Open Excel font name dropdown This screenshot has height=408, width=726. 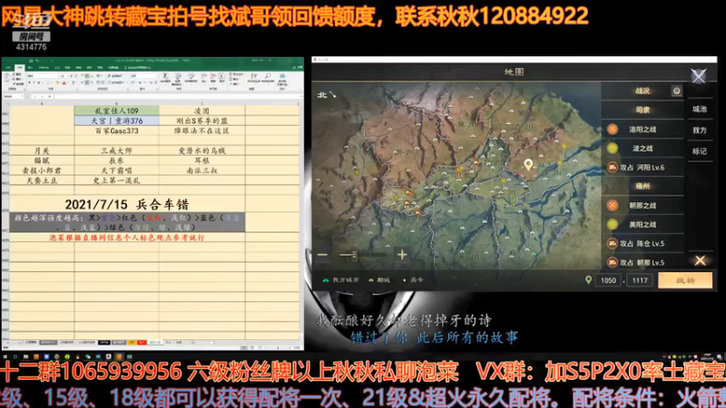[58, 75]
